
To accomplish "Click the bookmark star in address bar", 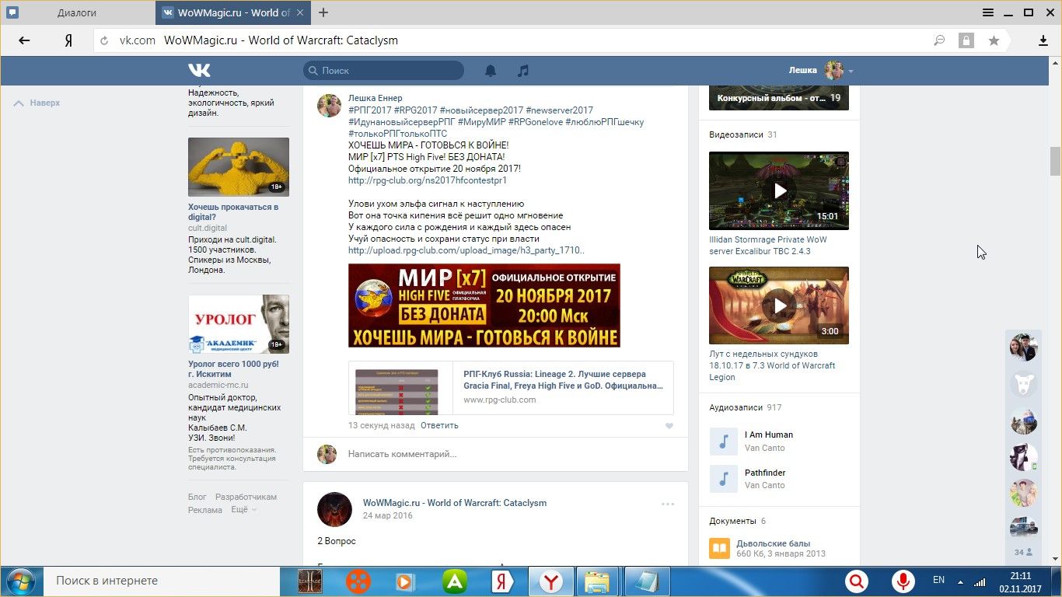I will [994, 40].
